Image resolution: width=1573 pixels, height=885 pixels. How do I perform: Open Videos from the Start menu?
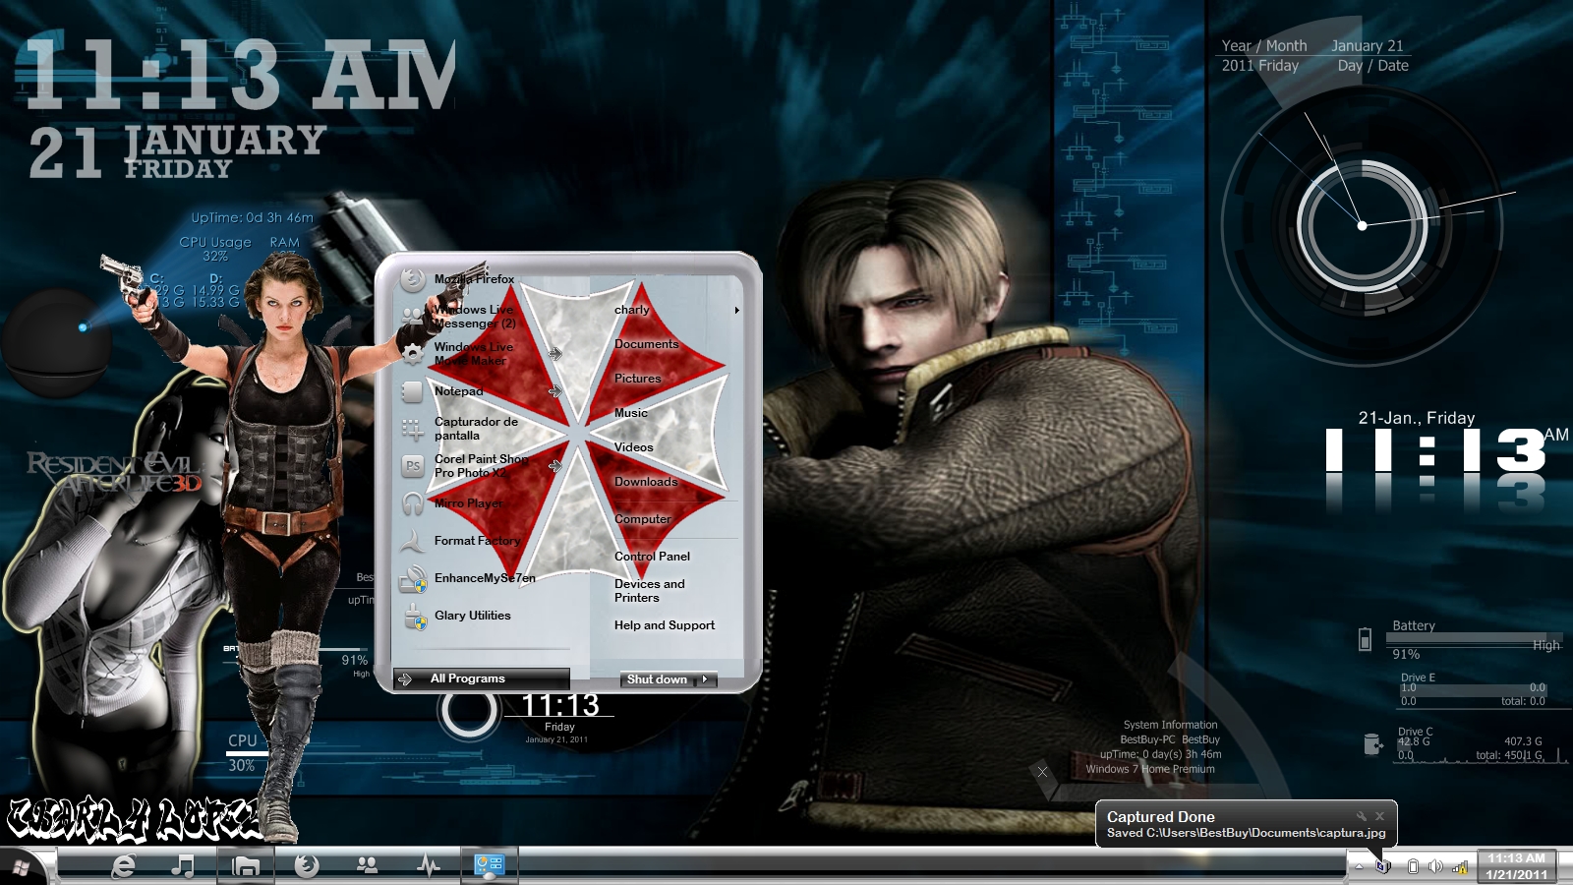634,447
